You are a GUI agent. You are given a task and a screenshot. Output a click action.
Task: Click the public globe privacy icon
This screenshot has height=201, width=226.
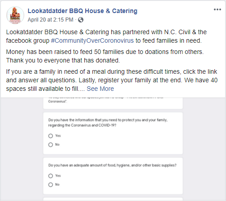point(81,20)
